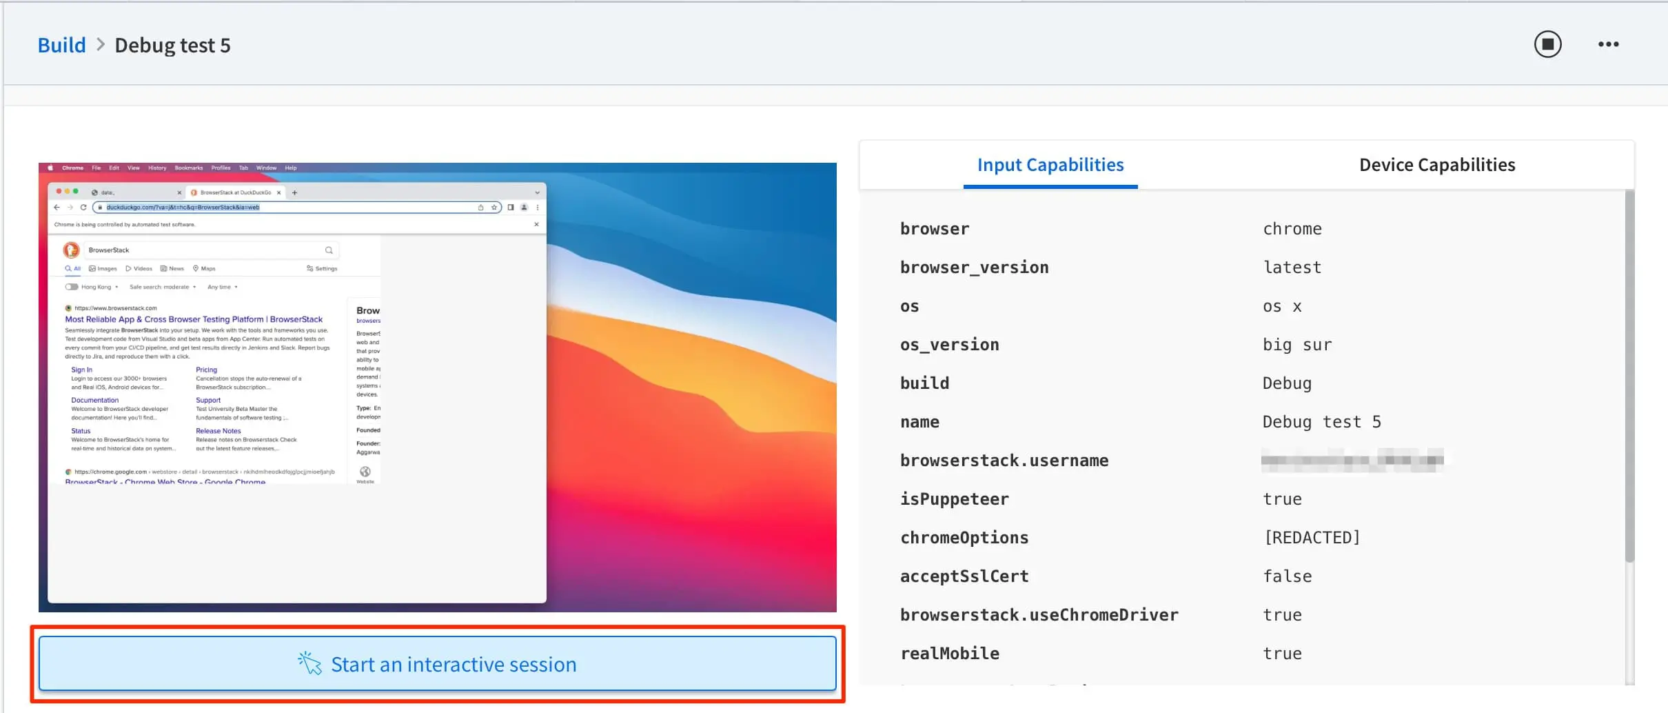
Task: Select the Input Capabilities tab
Action: [x=1050, y=165]
